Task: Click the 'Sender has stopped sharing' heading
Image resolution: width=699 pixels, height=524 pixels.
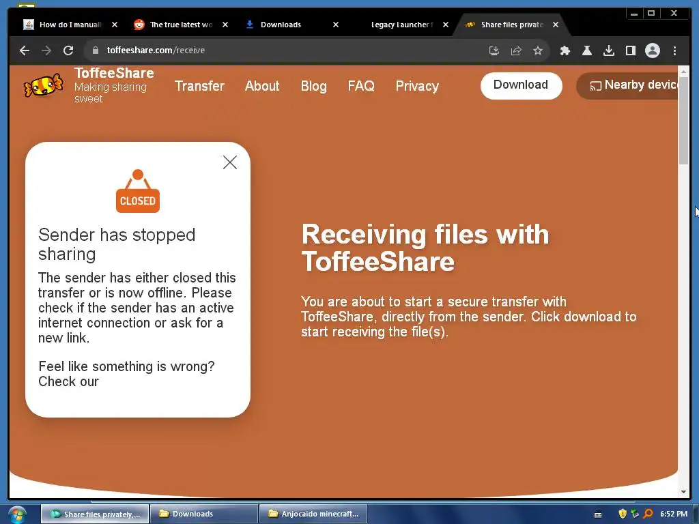Action: tap(117, 244)
